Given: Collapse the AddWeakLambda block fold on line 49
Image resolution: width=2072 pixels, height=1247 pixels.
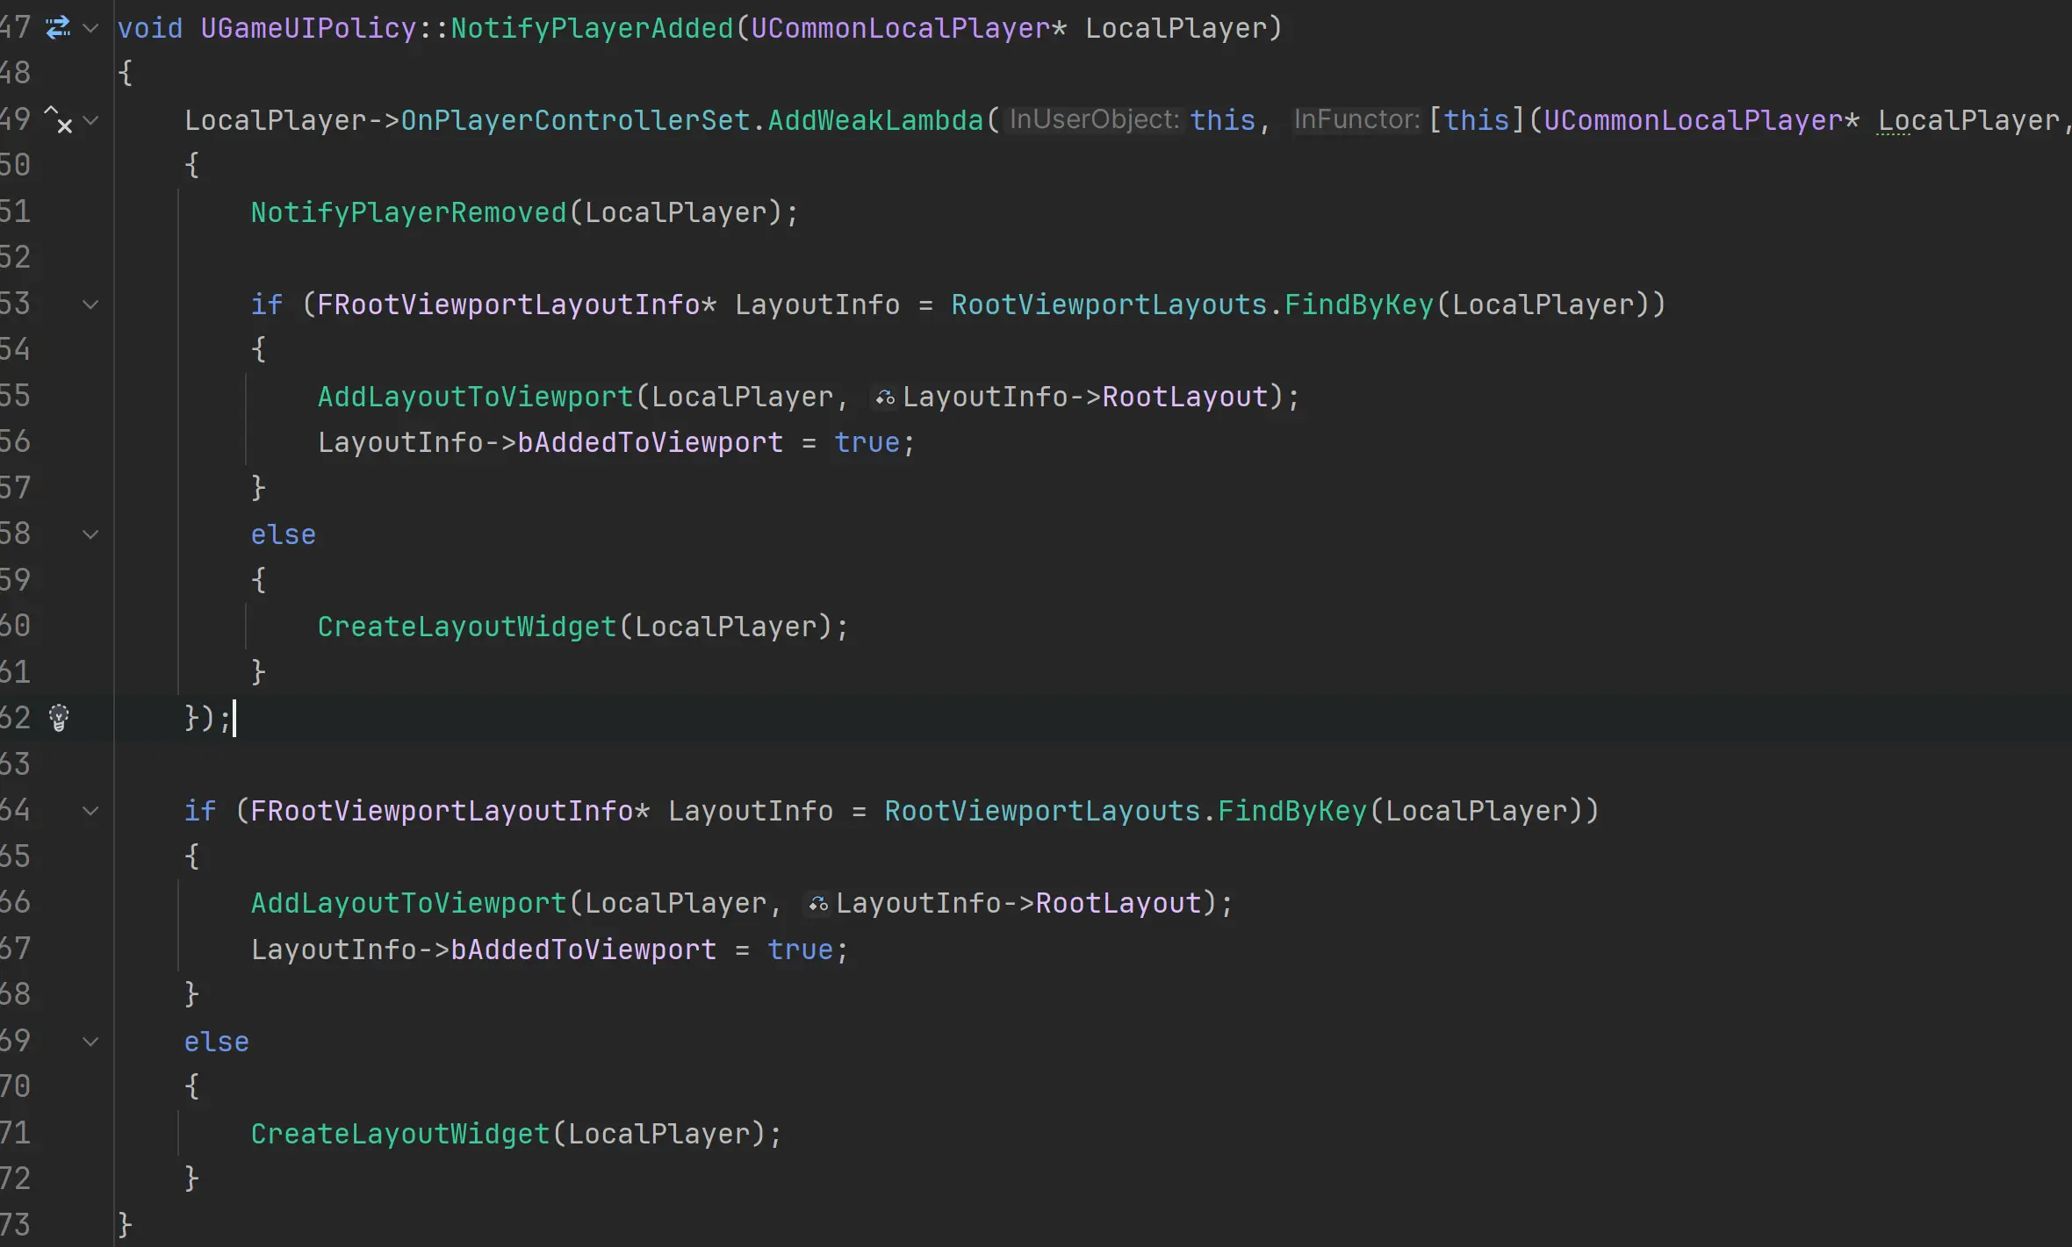Looking at the screenshot, I should tap(90, 120).
